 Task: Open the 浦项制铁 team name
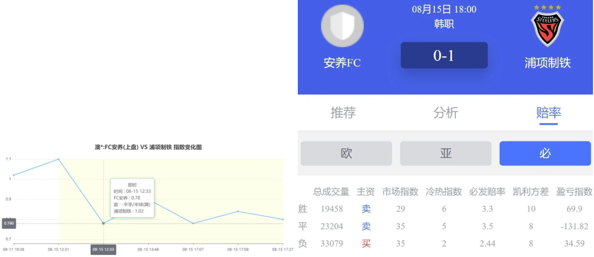(x=547, y=63)
